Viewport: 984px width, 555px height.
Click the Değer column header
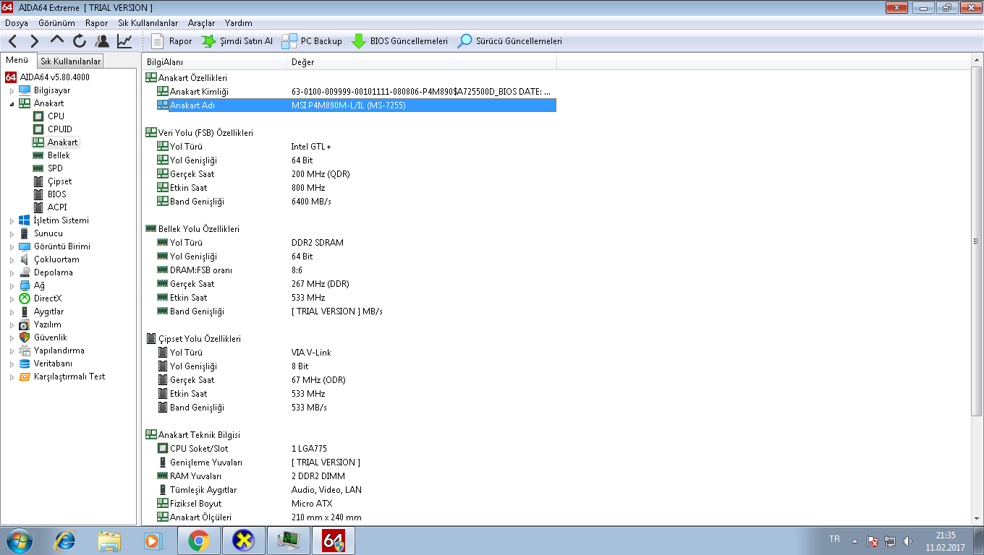(x=302, y=62)
